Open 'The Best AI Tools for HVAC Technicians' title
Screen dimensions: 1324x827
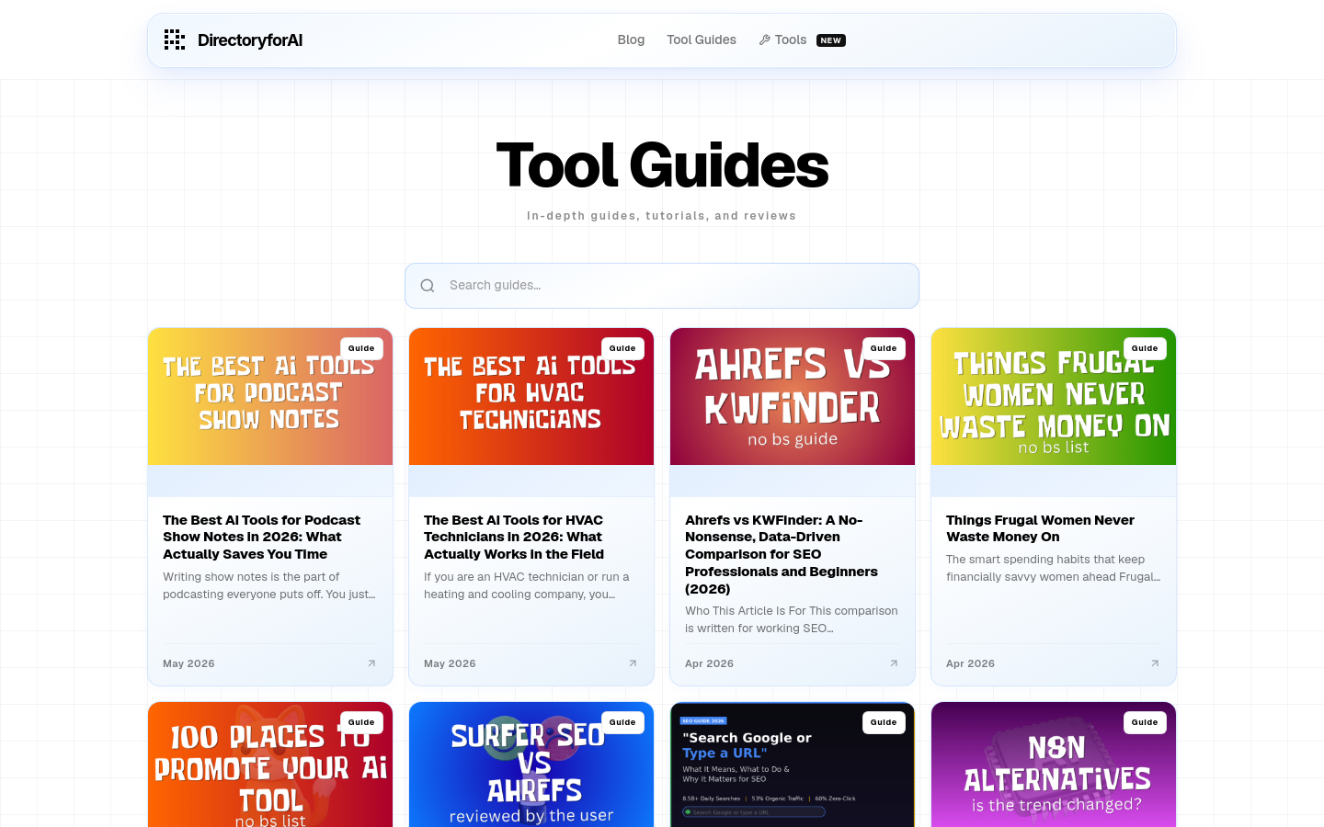point(514,537)
